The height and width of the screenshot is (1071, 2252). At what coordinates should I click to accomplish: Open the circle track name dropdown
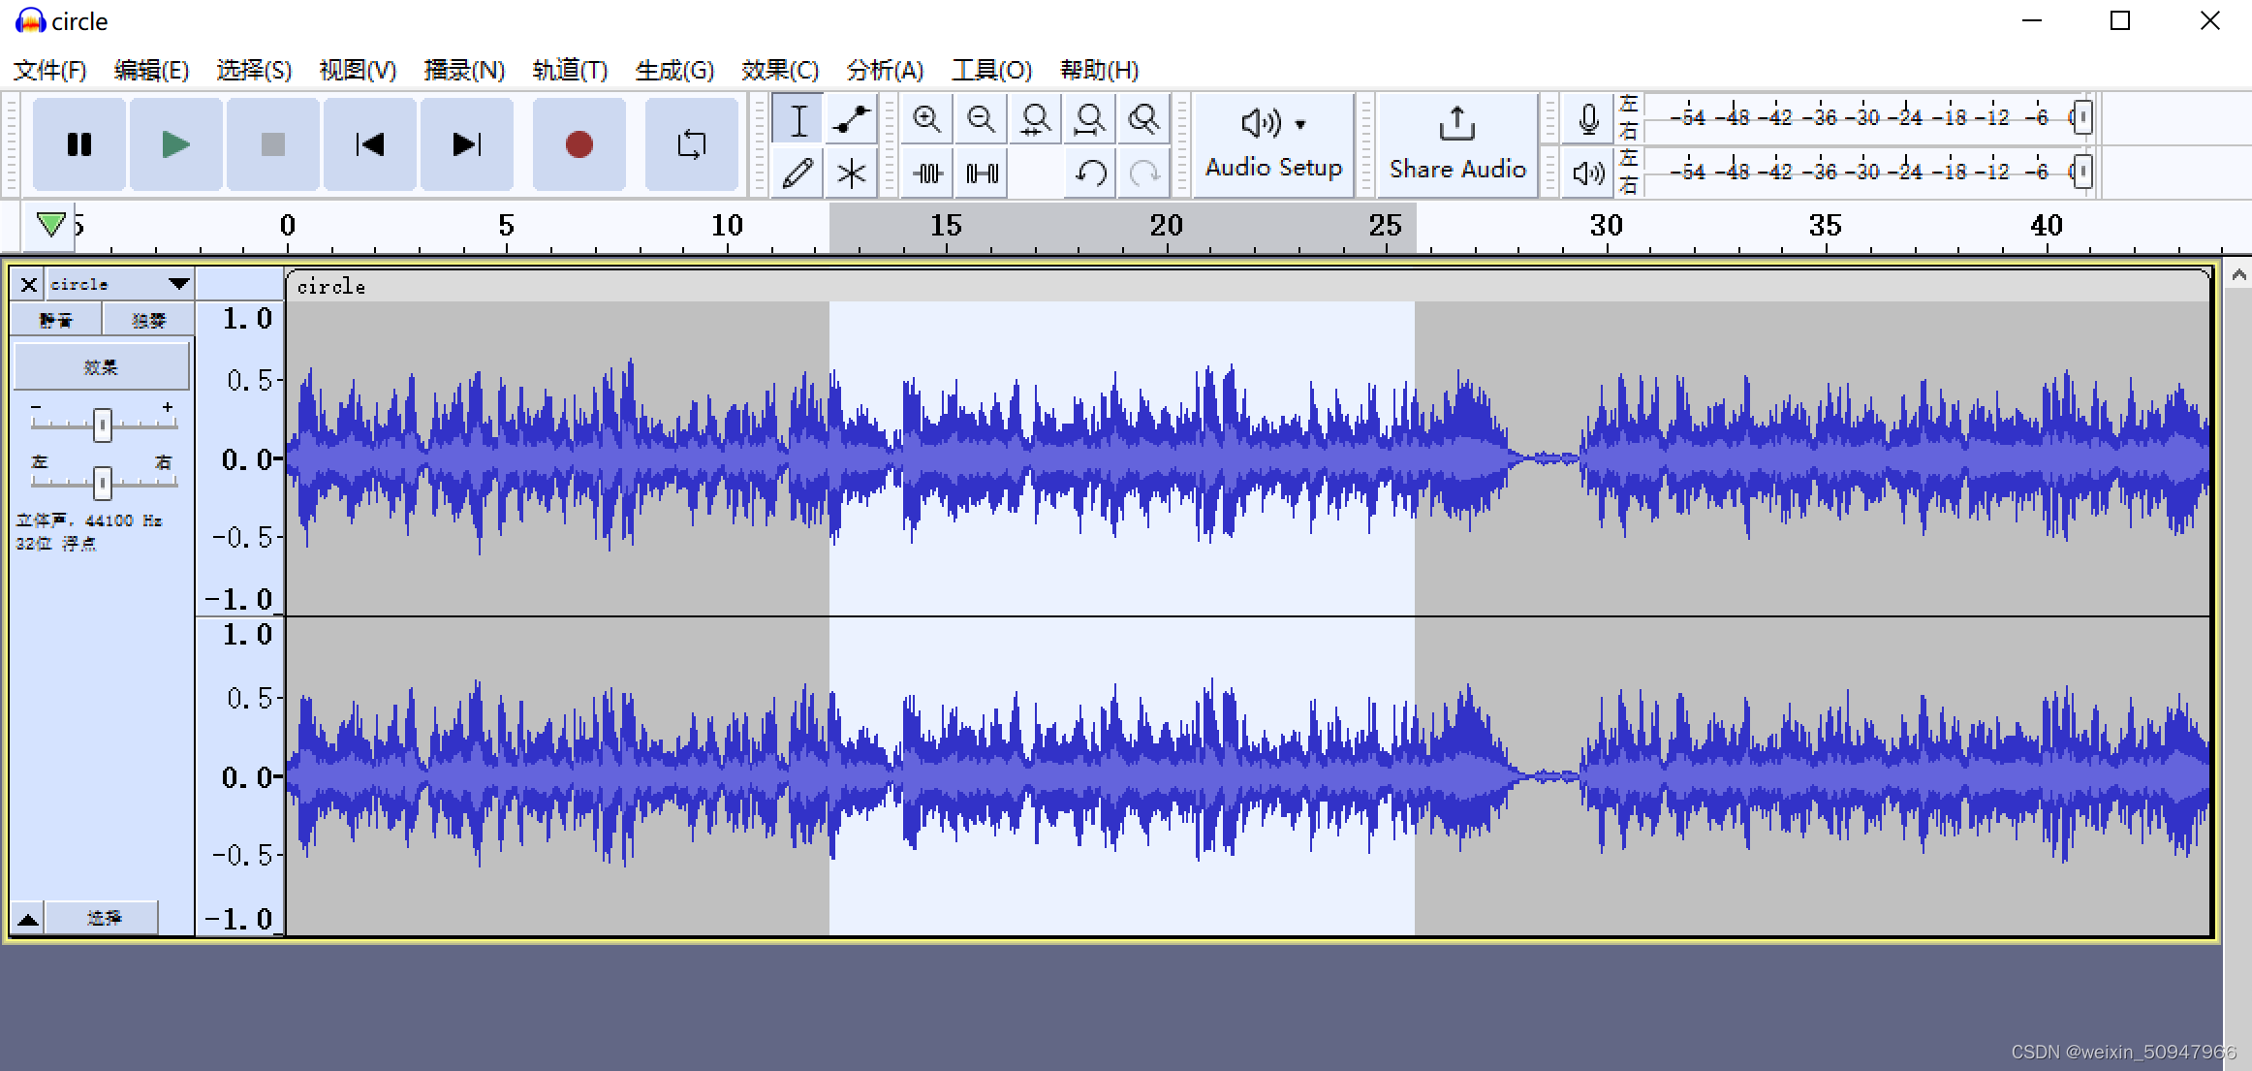pos(178,284)
